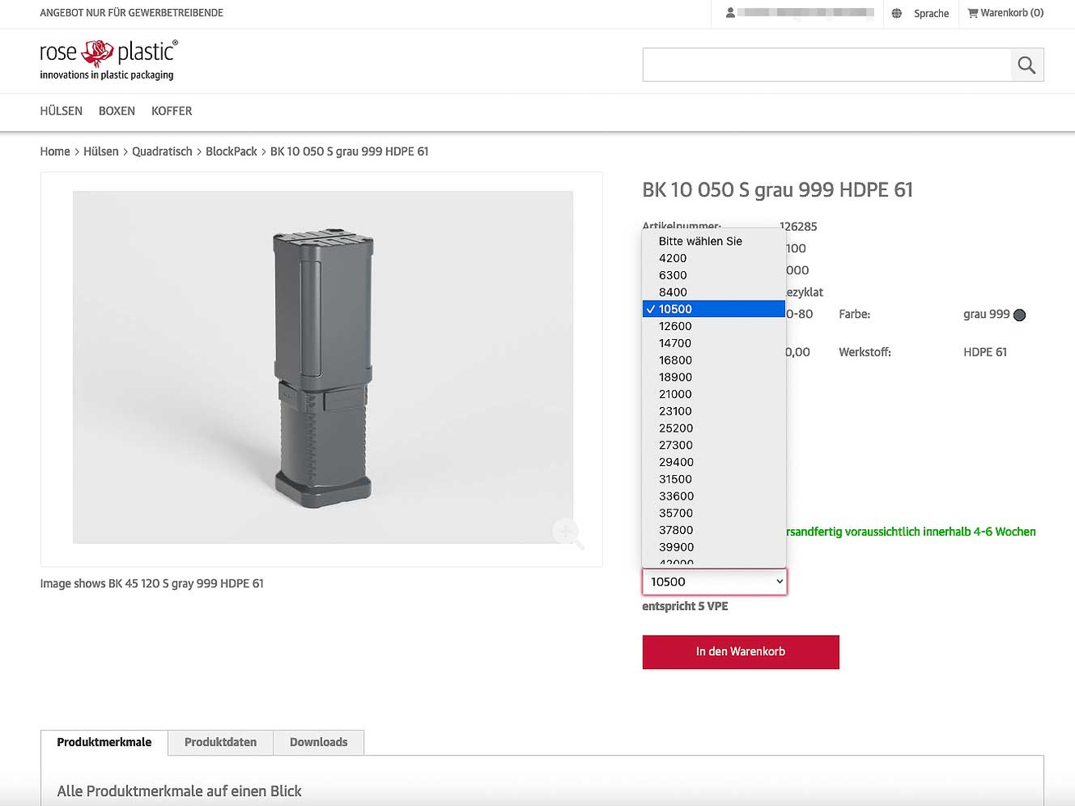Click the 'Farbe:' label

(x=855, y=315)
